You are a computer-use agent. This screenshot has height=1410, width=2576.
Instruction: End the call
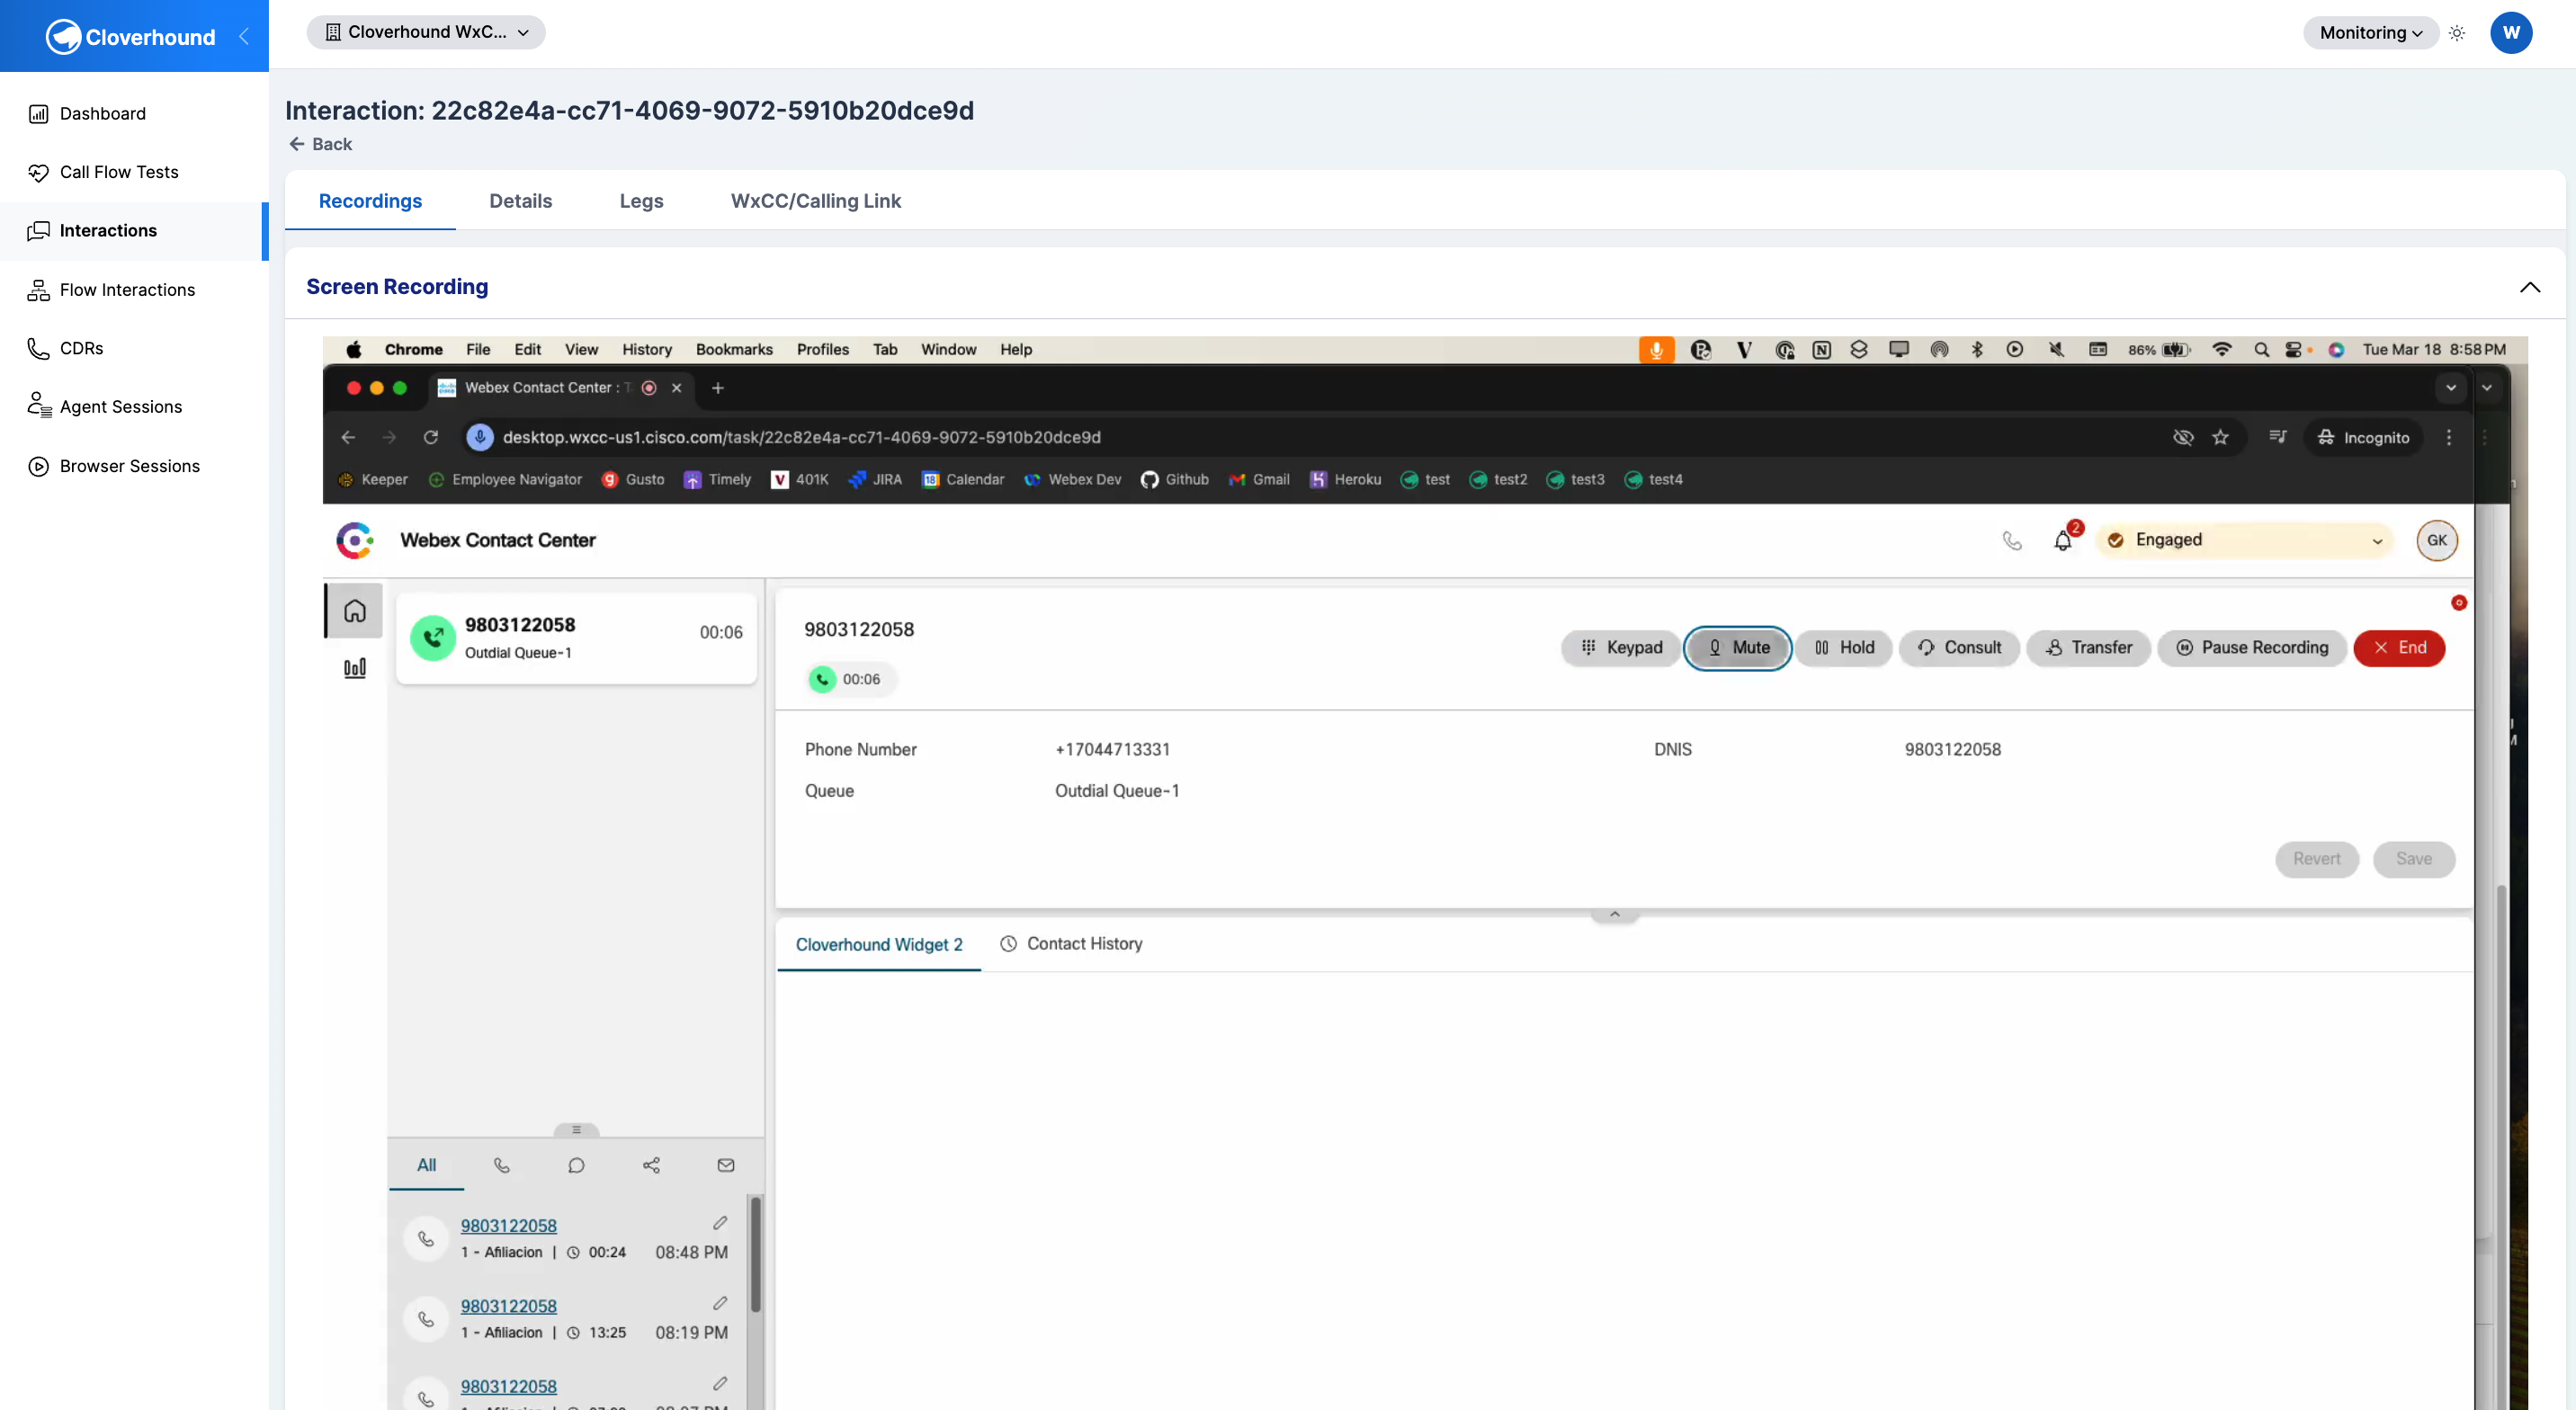pyautogui.click(x=2399, y=647)
